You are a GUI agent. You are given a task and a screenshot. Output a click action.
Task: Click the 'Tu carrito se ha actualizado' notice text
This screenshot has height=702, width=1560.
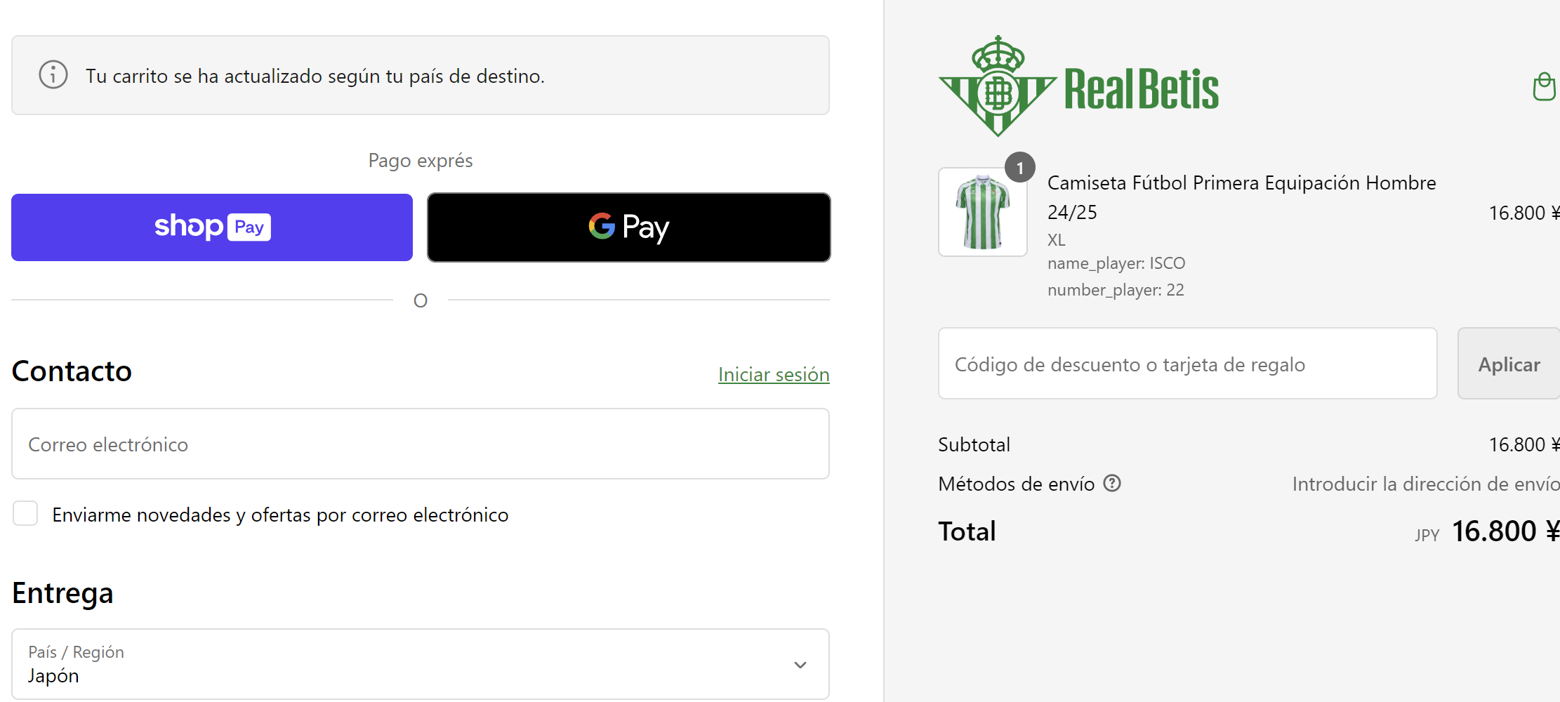tap(315, 76)
